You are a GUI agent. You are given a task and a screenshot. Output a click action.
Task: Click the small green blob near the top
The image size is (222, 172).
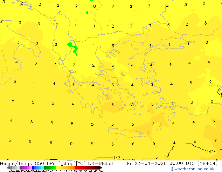point(87,13)
